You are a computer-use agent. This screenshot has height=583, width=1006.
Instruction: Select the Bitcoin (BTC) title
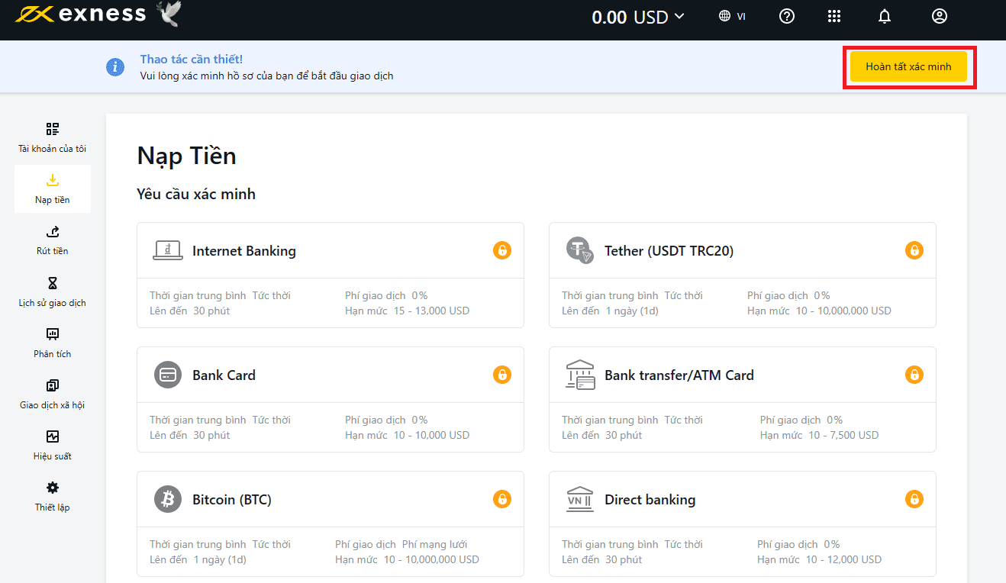click(232, 500)
